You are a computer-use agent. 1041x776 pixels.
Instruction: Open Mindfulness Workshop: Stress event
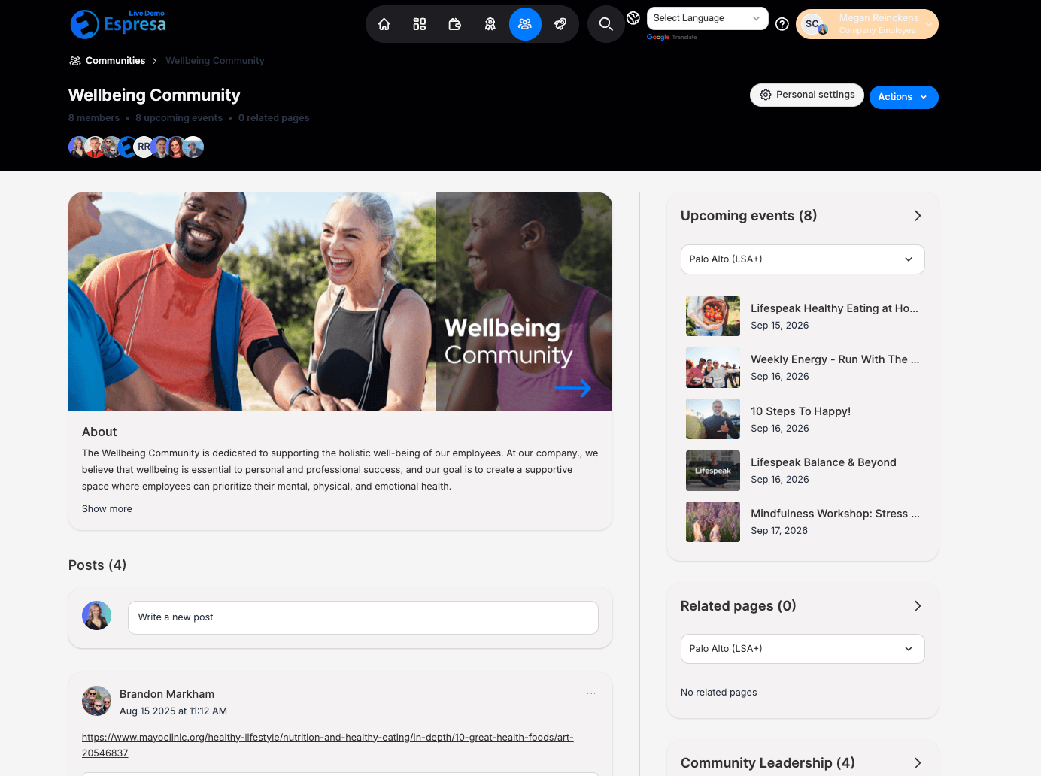click(x=835, y=514)
